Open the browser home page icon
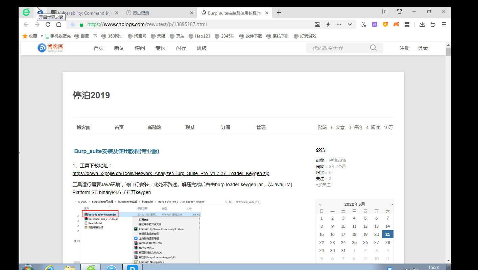Image resolution: width=478 pixels, height=270 pixels. pos(59,24)
